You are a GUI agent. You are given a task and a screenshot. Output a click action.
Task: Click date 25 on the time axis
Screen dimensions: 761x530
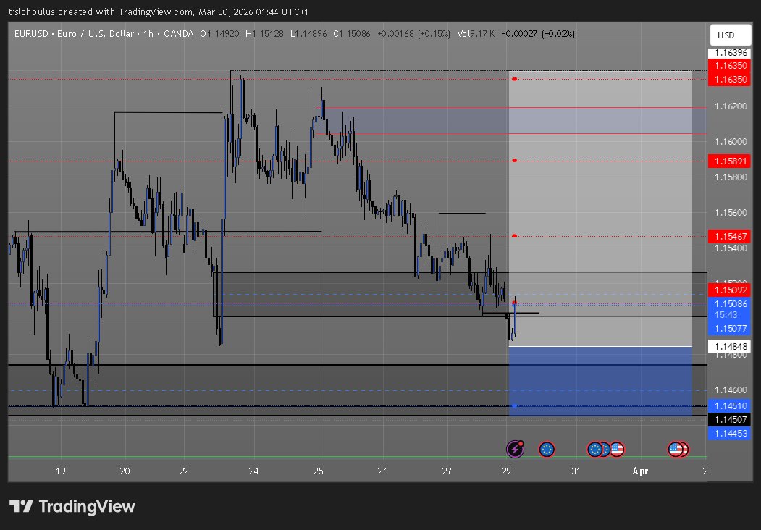coord(319,471)
